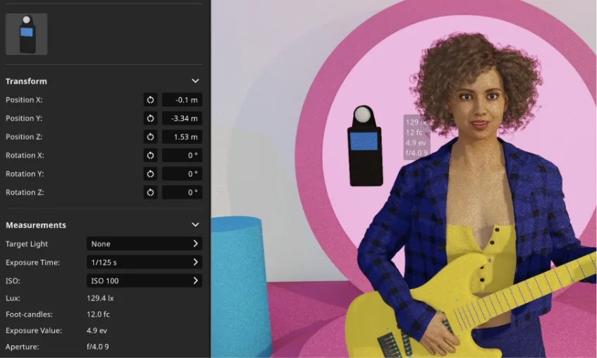
Task: Edit the Position Y -3.34 m field
Action: click(x=182, y=118)
